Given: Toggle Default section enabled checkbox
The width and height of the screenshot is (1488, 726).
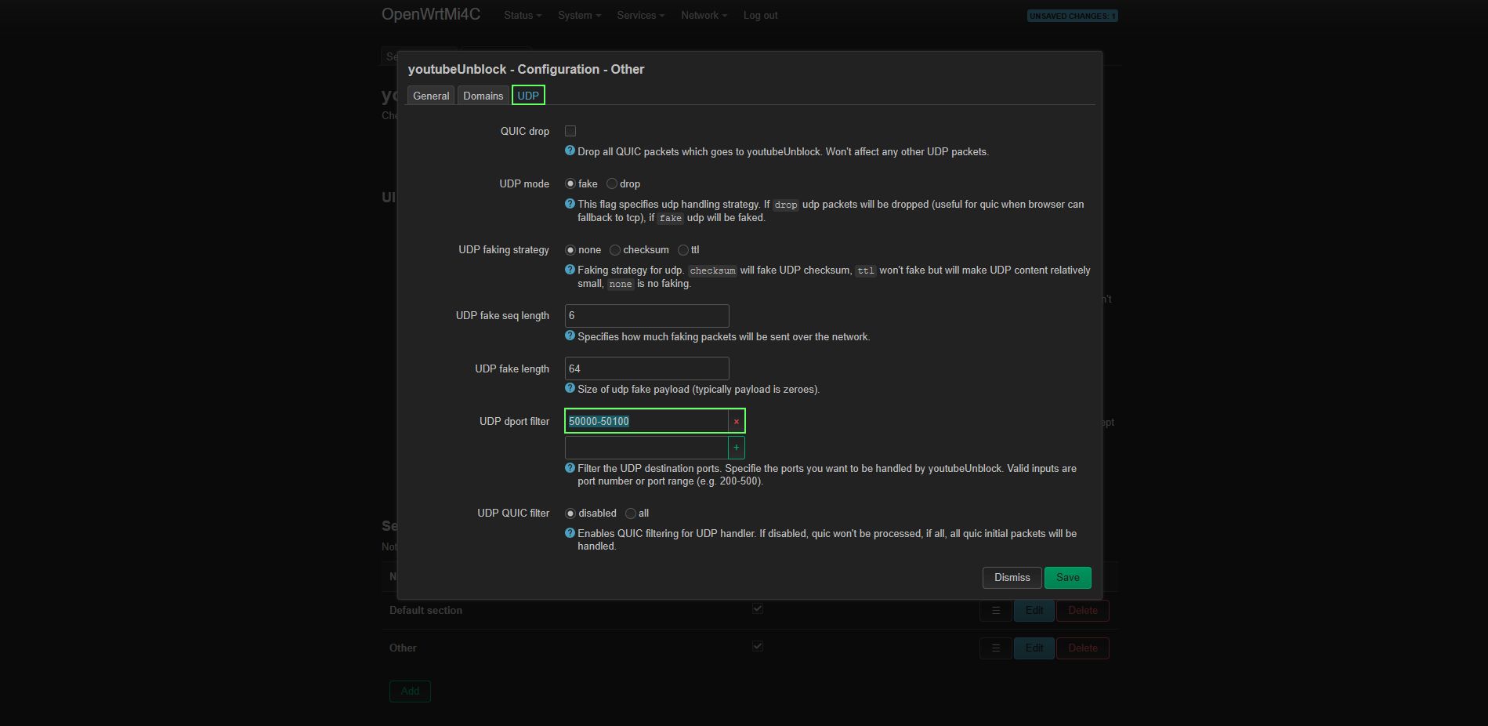Looking at the screenshot, I should point(758,608).
